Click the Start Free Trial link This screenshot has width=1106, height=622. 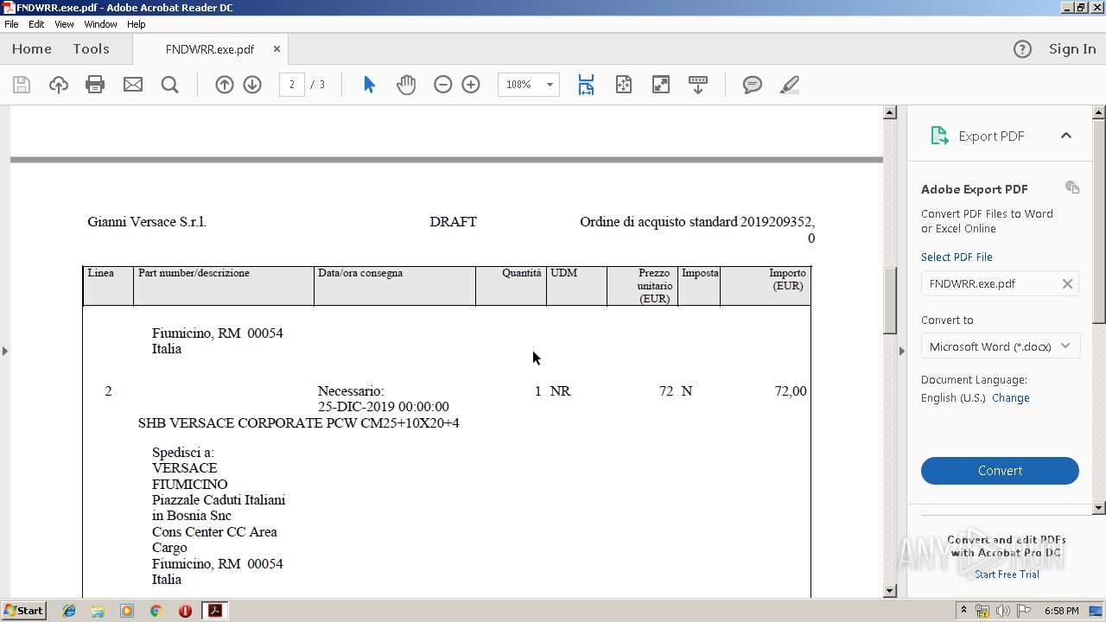pyautogui.click(x=1007, y=574)
